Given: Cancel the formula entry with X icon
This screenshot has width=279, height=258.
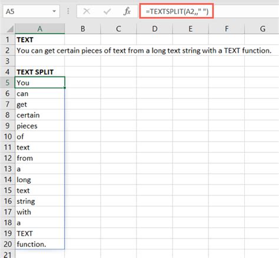Looking at the screenshot, I should click(x=87, y=11).
